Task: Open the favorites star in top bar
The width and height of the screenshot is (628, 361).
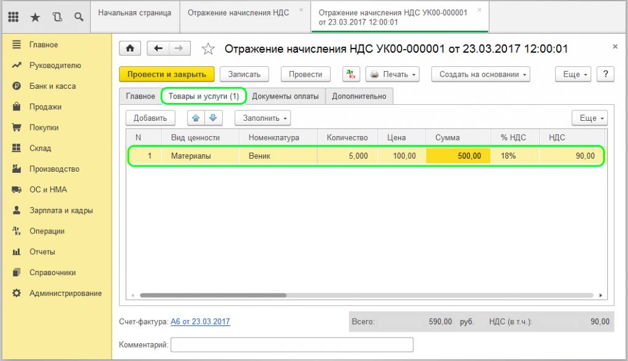Action: [35, 17]
